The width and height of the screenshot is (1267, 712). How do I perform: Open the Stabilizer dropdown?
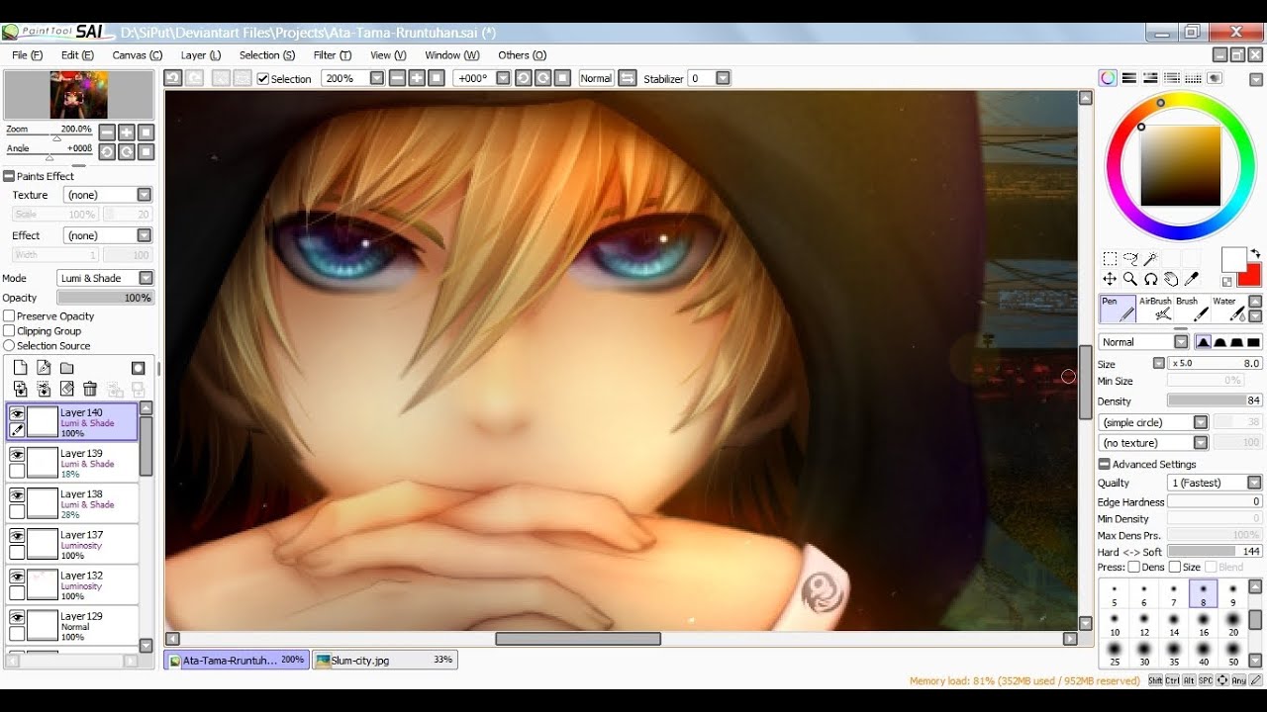click(723, 78)
